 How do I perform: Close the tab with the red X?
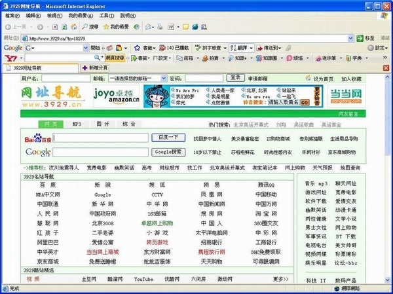(x=386, y=67)
